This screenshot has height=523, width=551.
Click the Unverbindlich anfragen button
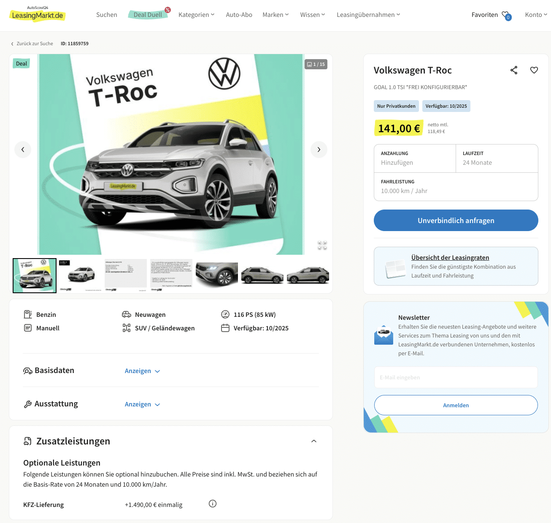point(456,221)
